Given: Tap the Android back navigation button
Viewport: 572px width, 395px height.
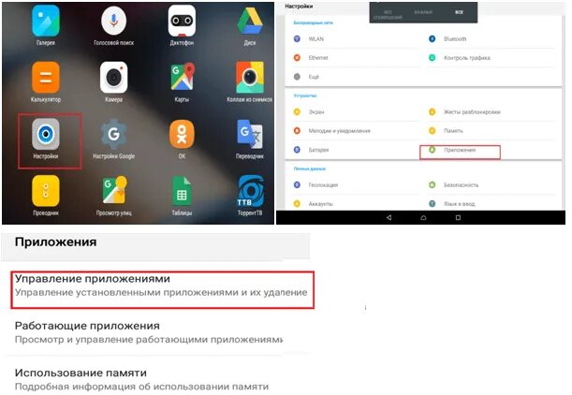Looking at the screenshot, I should pyautogui.click(x=389, y=217).
